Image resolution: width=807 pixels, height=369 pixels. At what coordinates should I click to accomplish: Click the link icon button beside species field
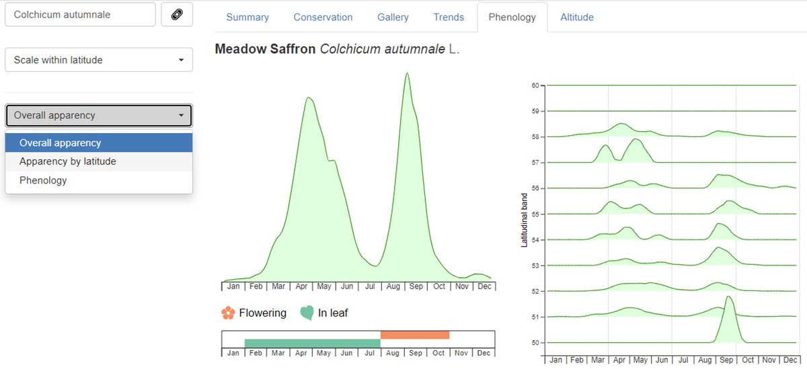click(177, 14)
